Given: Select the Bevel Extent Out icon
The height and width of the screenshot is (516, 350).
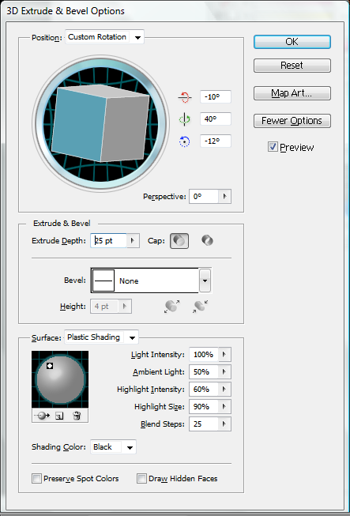Looking at the screenshot, I should coord(171,306).
